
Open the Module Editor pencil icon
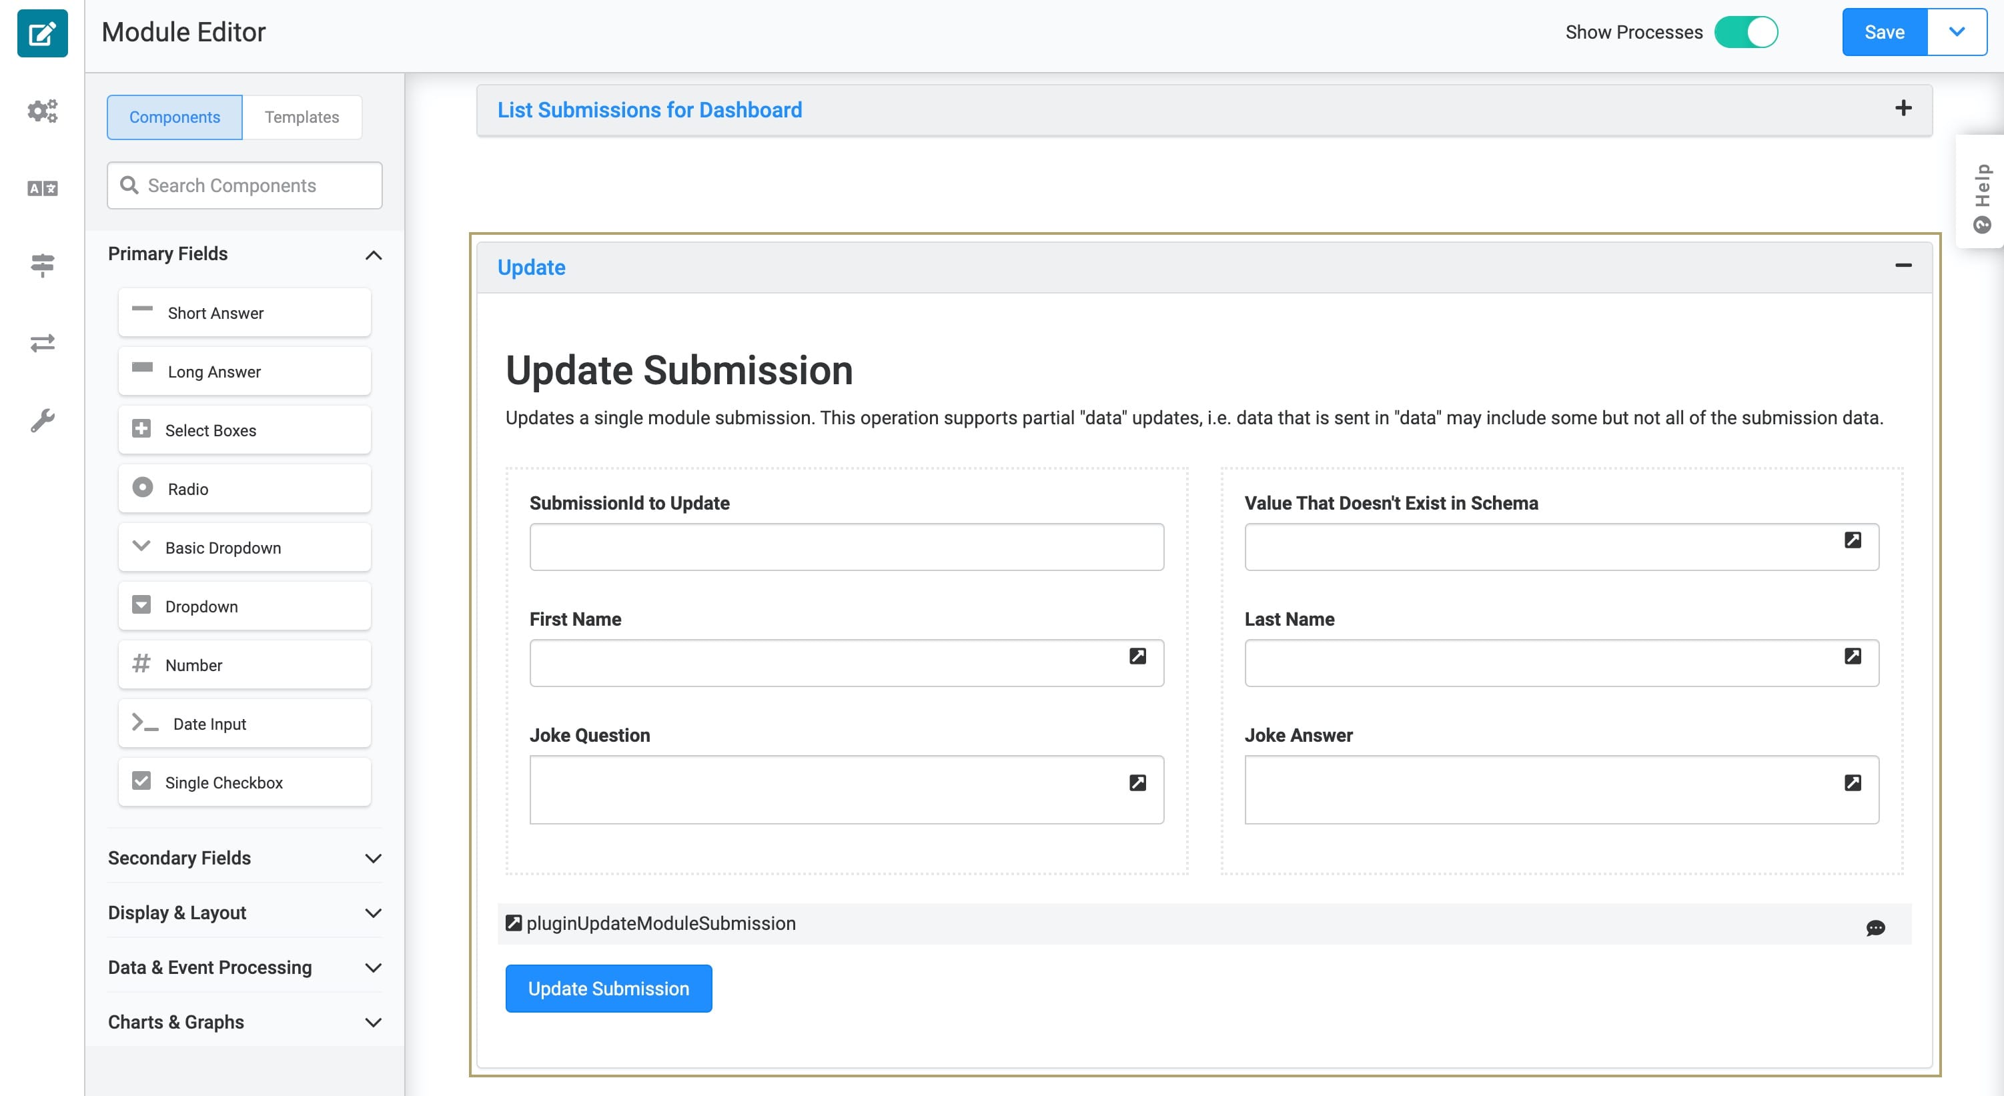(x=42, y=33)
